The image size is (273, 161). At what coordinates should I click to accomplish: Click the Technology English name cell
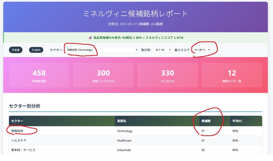coord(125,131)
